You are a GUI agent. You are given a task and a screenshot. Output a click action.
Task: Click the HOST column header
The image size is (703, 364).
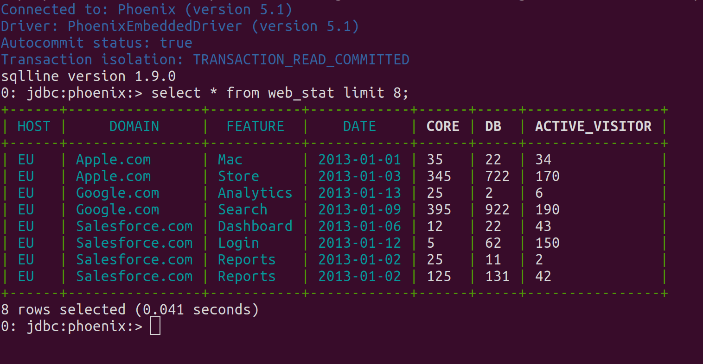pos(33,126)
